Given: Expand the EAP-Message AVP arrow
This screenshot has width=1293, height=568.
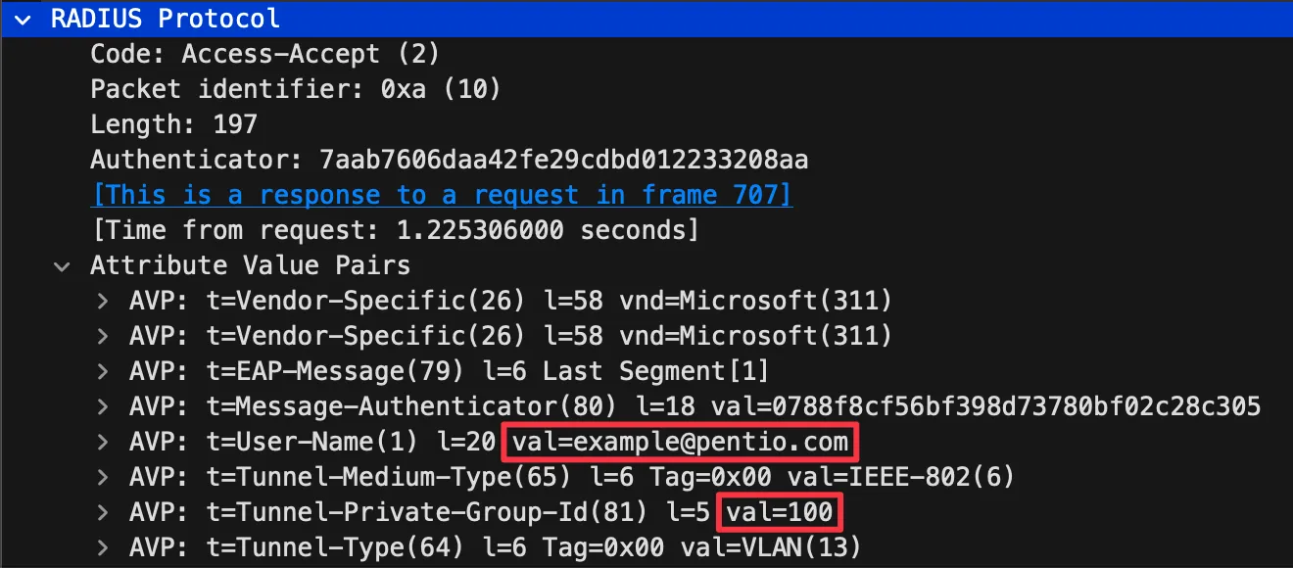Looking at the screenshot, I should pyautogui.click(x=102, y=371).
